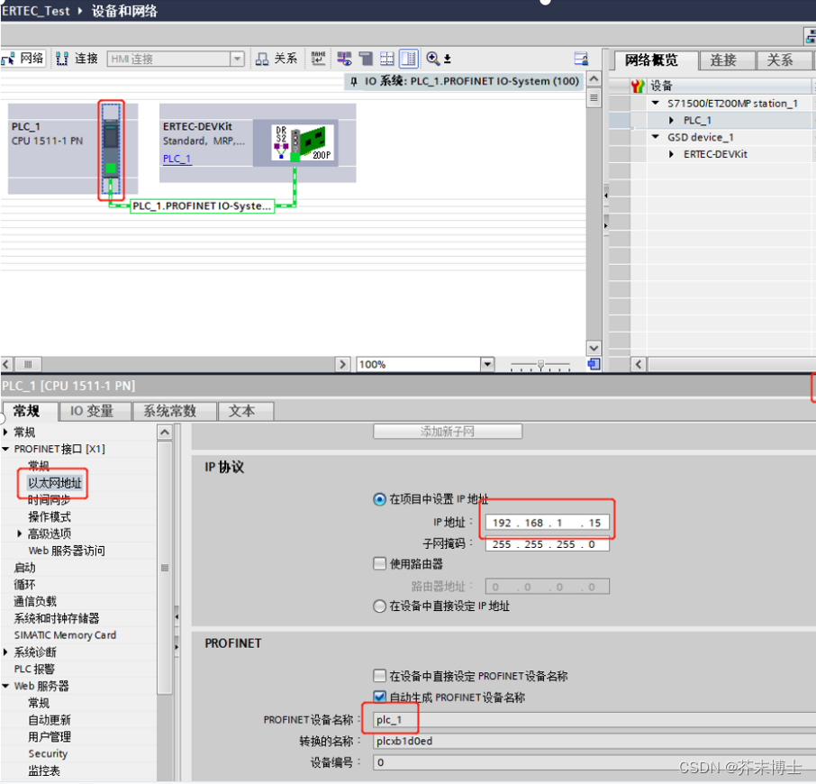
Task: Click the 设备 column header icon
Action: [x=638, y=86]
